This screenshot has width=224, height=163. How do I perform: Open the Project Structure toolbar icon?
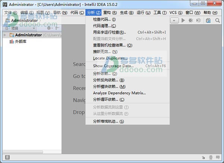point(208,20)
